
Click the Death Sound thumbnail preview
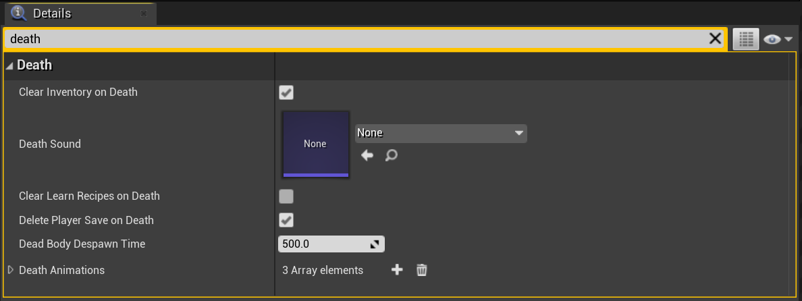tap(315, 144)
